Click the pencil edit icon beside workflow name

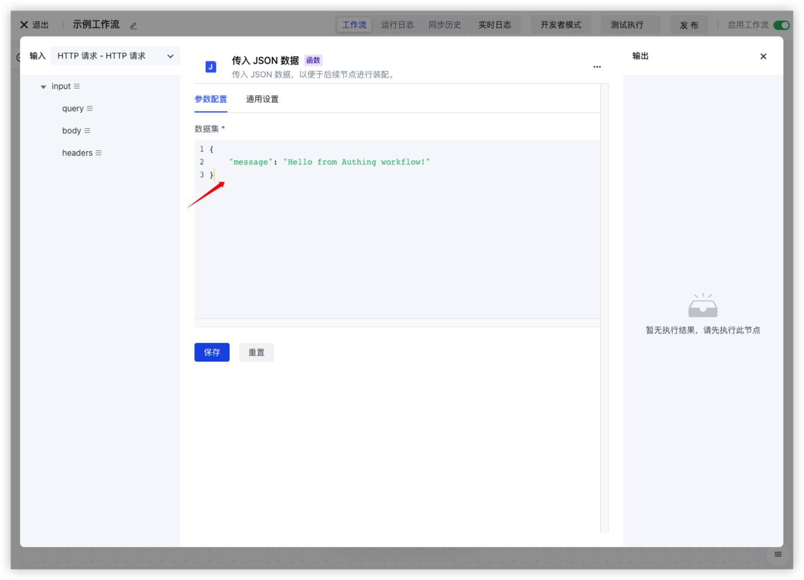(x=134, y=26)
